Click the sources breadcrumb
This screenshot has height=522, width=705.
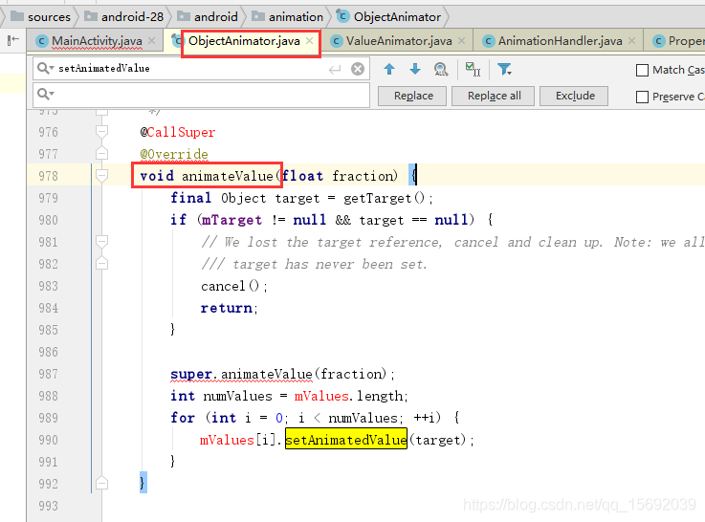coord(41,17)
